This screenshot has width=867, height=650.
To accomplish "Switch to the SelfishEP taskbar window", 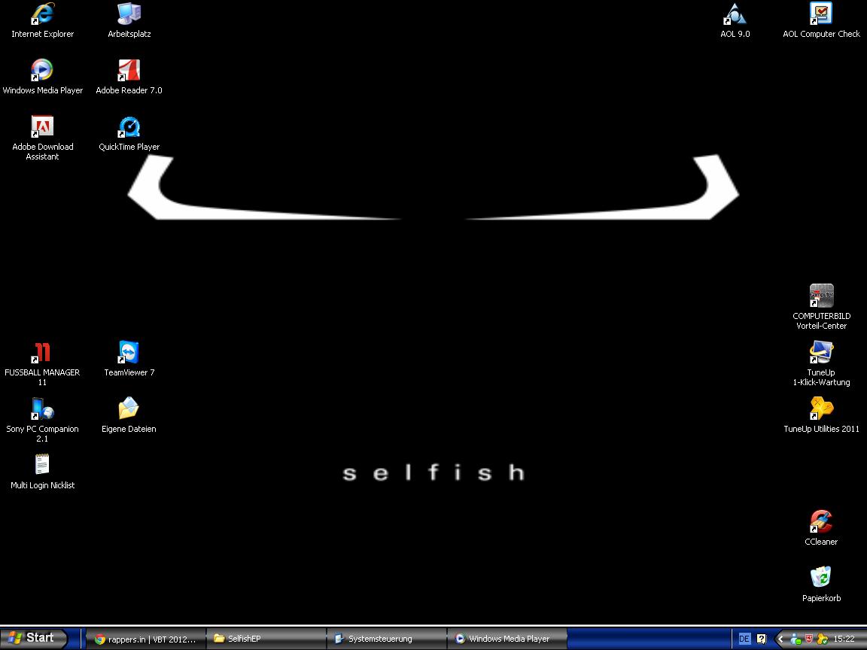I will [266, 639].
